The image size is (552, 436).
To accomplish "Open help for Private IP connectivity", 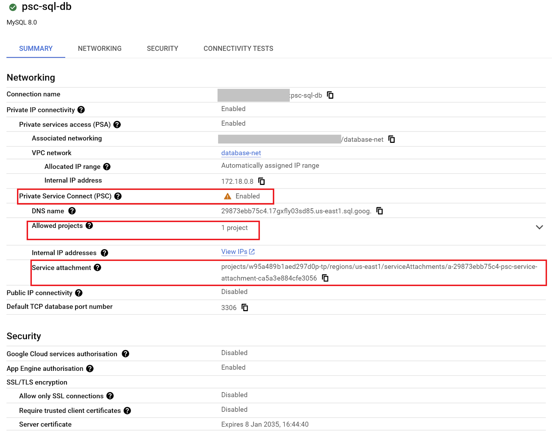I will click(x=81, y=110).
